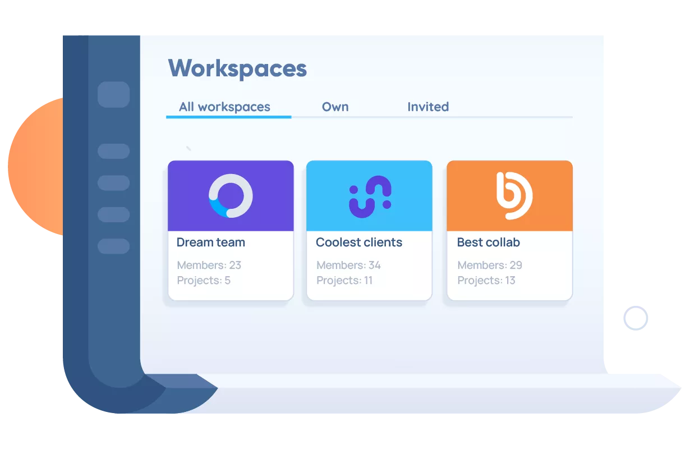Select the Invited tab
Screen dimensions: 690x449
pos(428,107)
